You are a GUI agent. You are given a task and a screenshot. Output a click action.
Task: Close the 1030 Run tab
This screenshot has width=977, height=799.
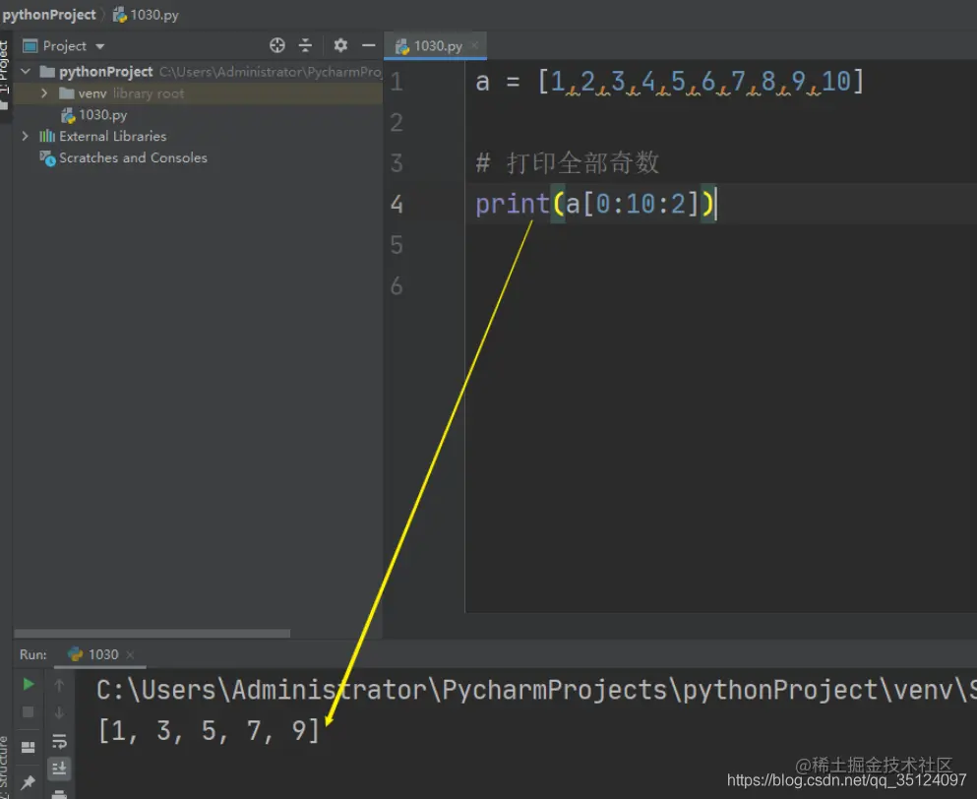coord(130,654)
